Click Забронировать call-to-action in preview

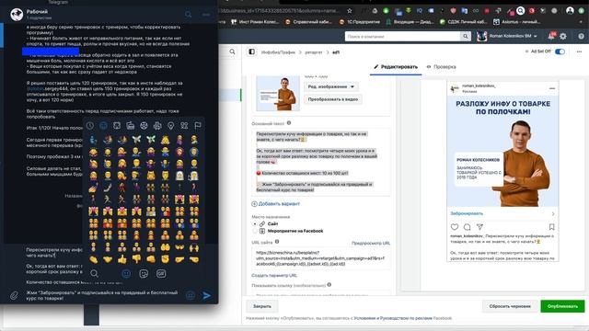pyautogui.click(x=467, y=213)
